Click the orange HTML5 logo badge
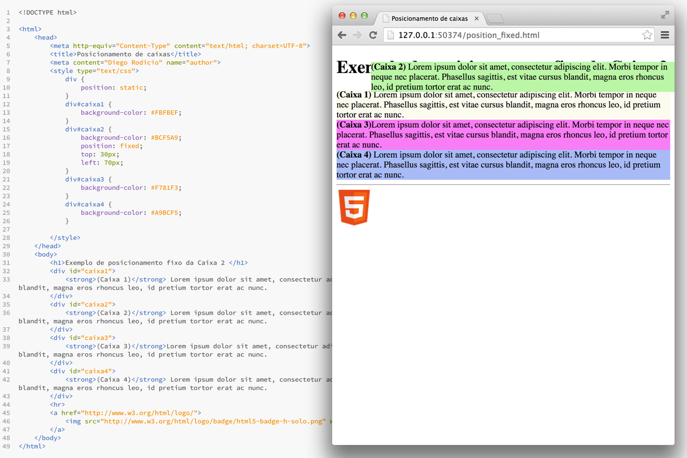687x458 pixels. point(354,207)
